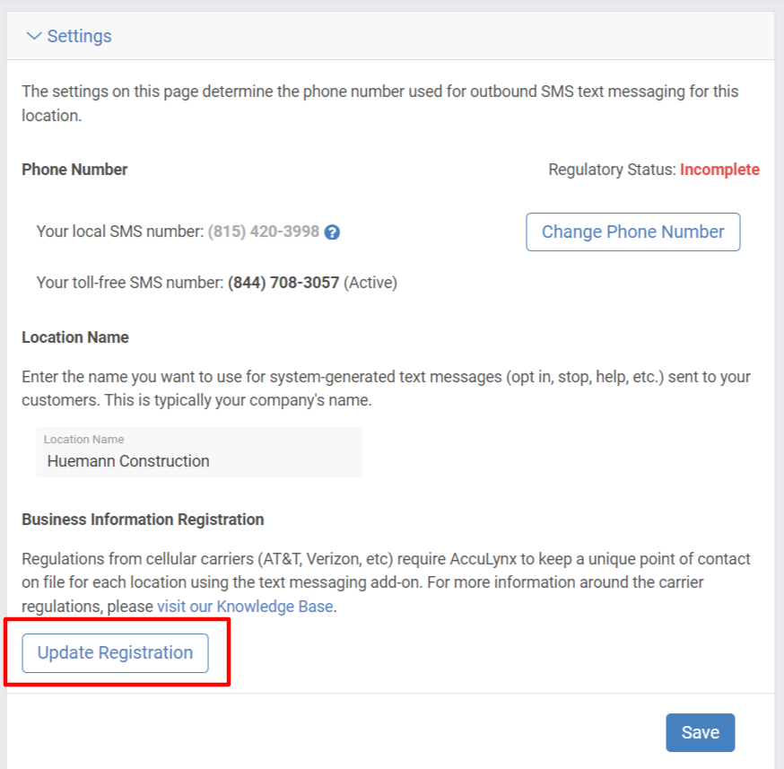Click the Phone Number section heading
The width and height of the screenshot is (784, 769).
point(74,170)
